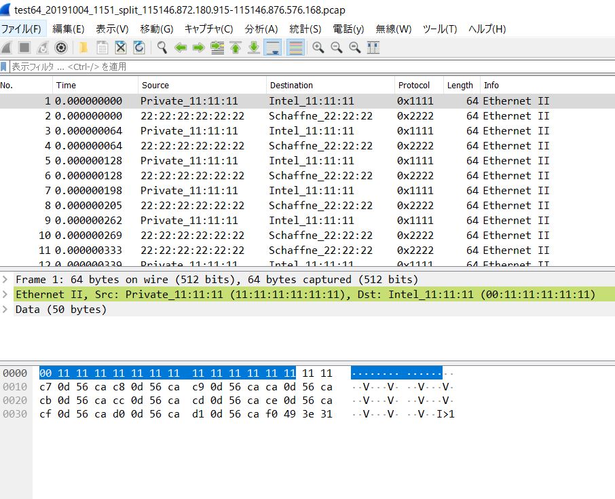Open the 統計(S) menu
This screenshot has width=615, height=499.
305,29
